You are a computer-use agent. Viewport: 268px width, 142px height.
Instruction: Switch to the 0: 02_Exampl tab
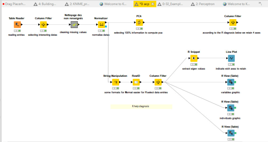tap(170, 4)
